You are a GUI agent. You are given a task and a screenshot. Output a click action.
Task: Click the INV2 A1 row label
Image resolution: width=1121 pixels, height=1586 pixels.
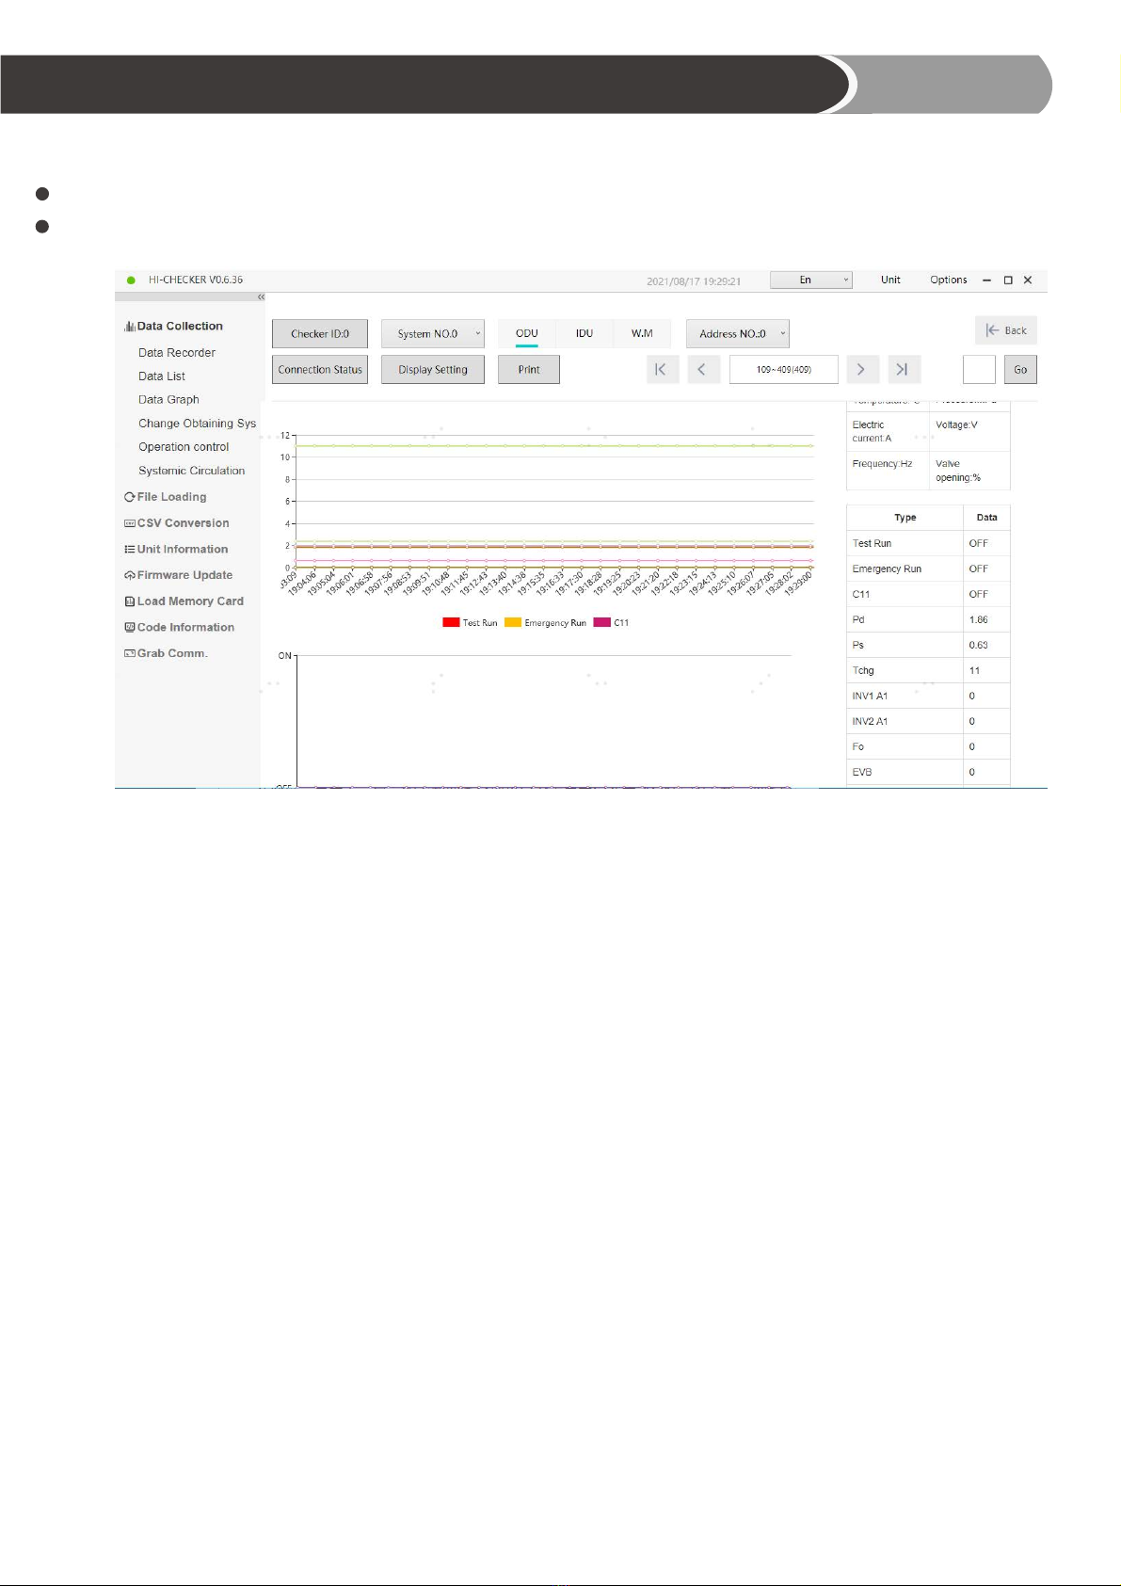pos(870,721)
